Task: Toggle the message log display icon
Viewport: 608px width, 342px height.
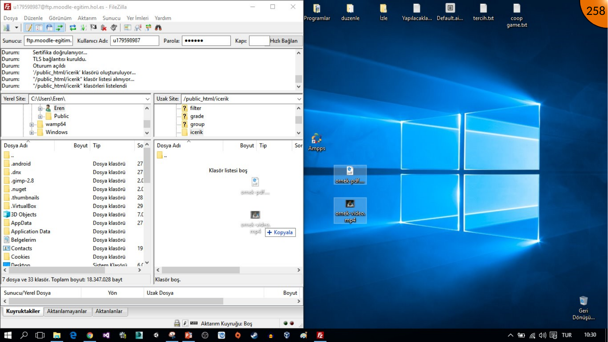Action: (29, 28)
